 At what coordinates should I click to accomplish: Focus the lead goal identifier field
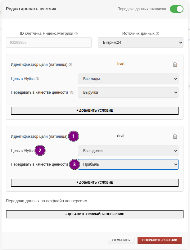click(x=121, y=64)
